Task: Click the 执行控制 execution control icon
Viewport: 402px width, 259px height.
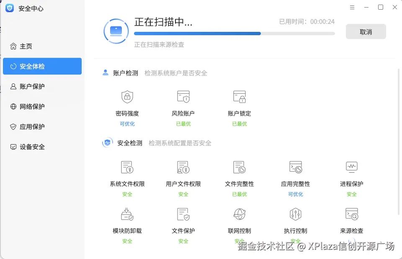Action: click(296, 214)
